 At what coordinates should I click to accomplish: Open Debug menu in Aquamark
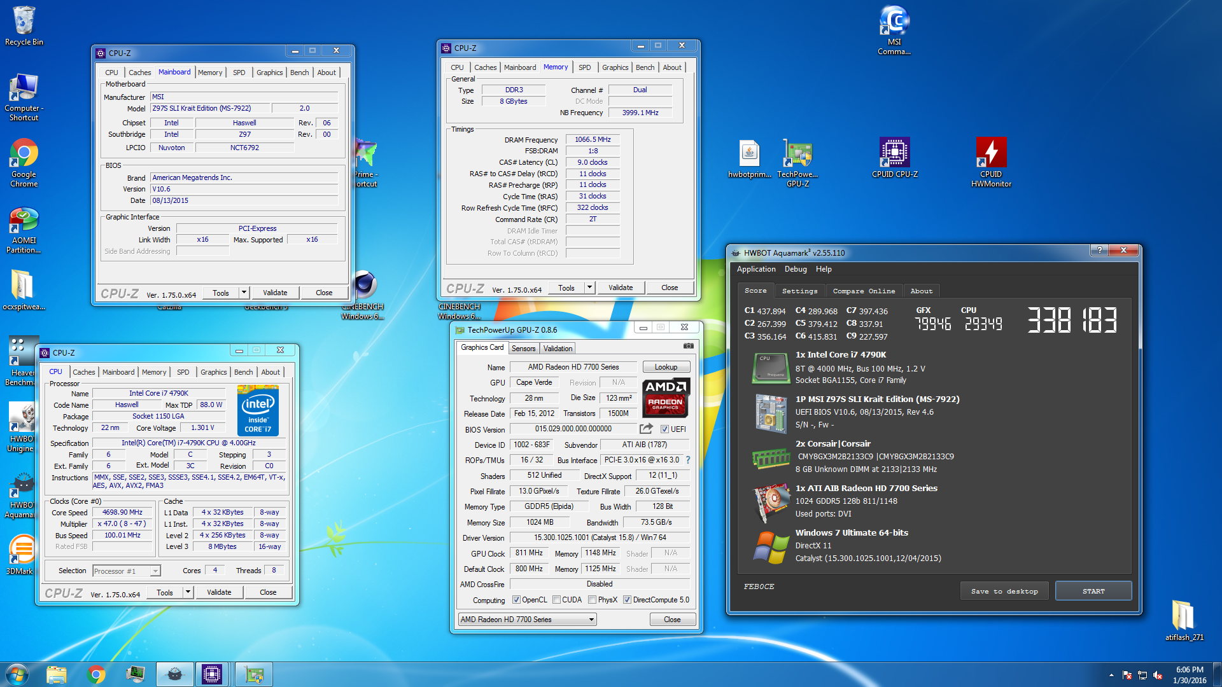point(796,269)
